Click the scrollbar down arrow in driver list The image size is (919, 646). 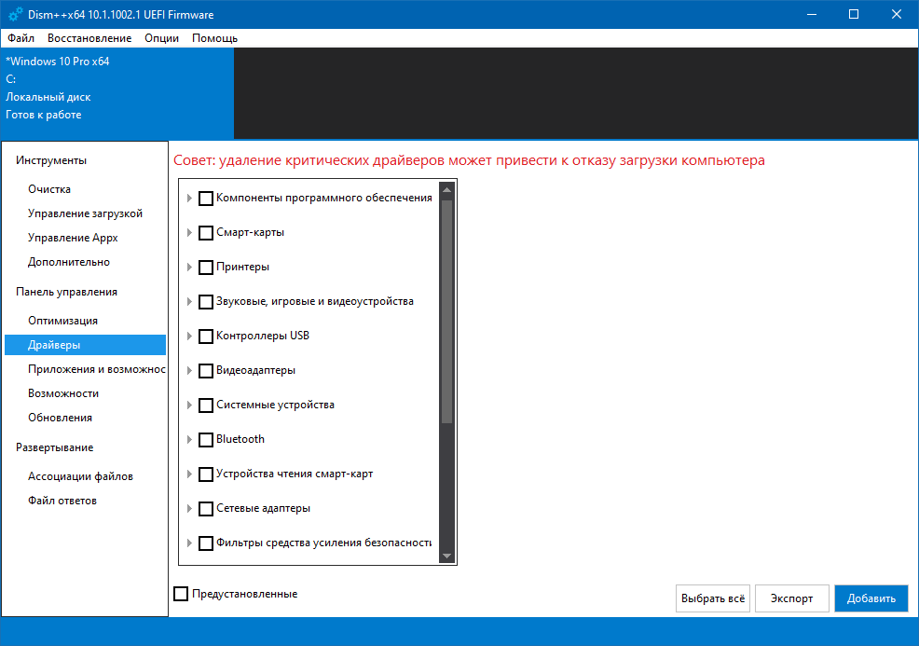pos(446,556)
